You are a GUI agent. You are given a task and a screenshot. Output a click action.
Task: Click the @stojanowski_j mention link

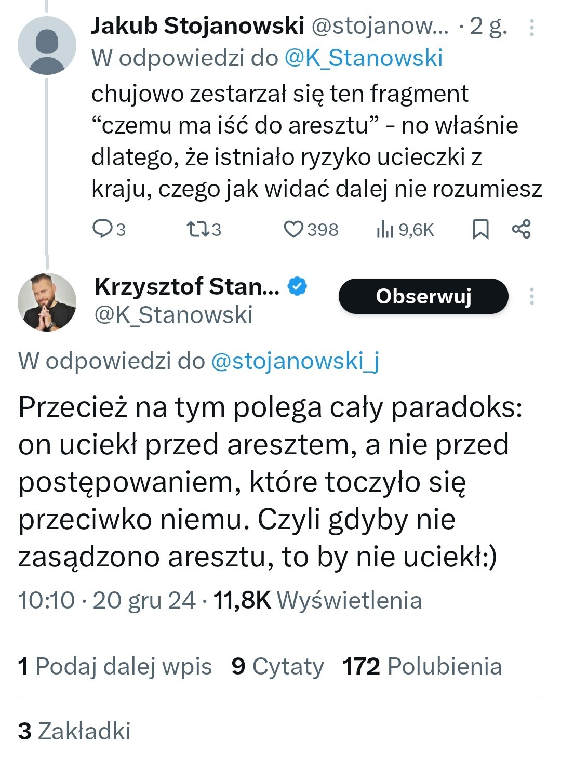click(x=295, y=361)
